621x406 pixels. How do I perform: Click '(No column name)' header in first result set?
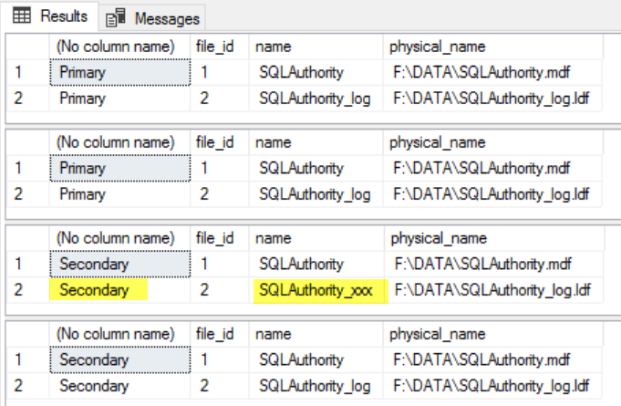[x=119, y=47]
